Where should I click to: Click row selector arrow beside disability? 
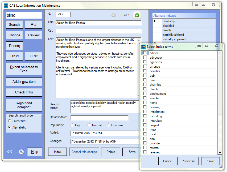point(157,21)
